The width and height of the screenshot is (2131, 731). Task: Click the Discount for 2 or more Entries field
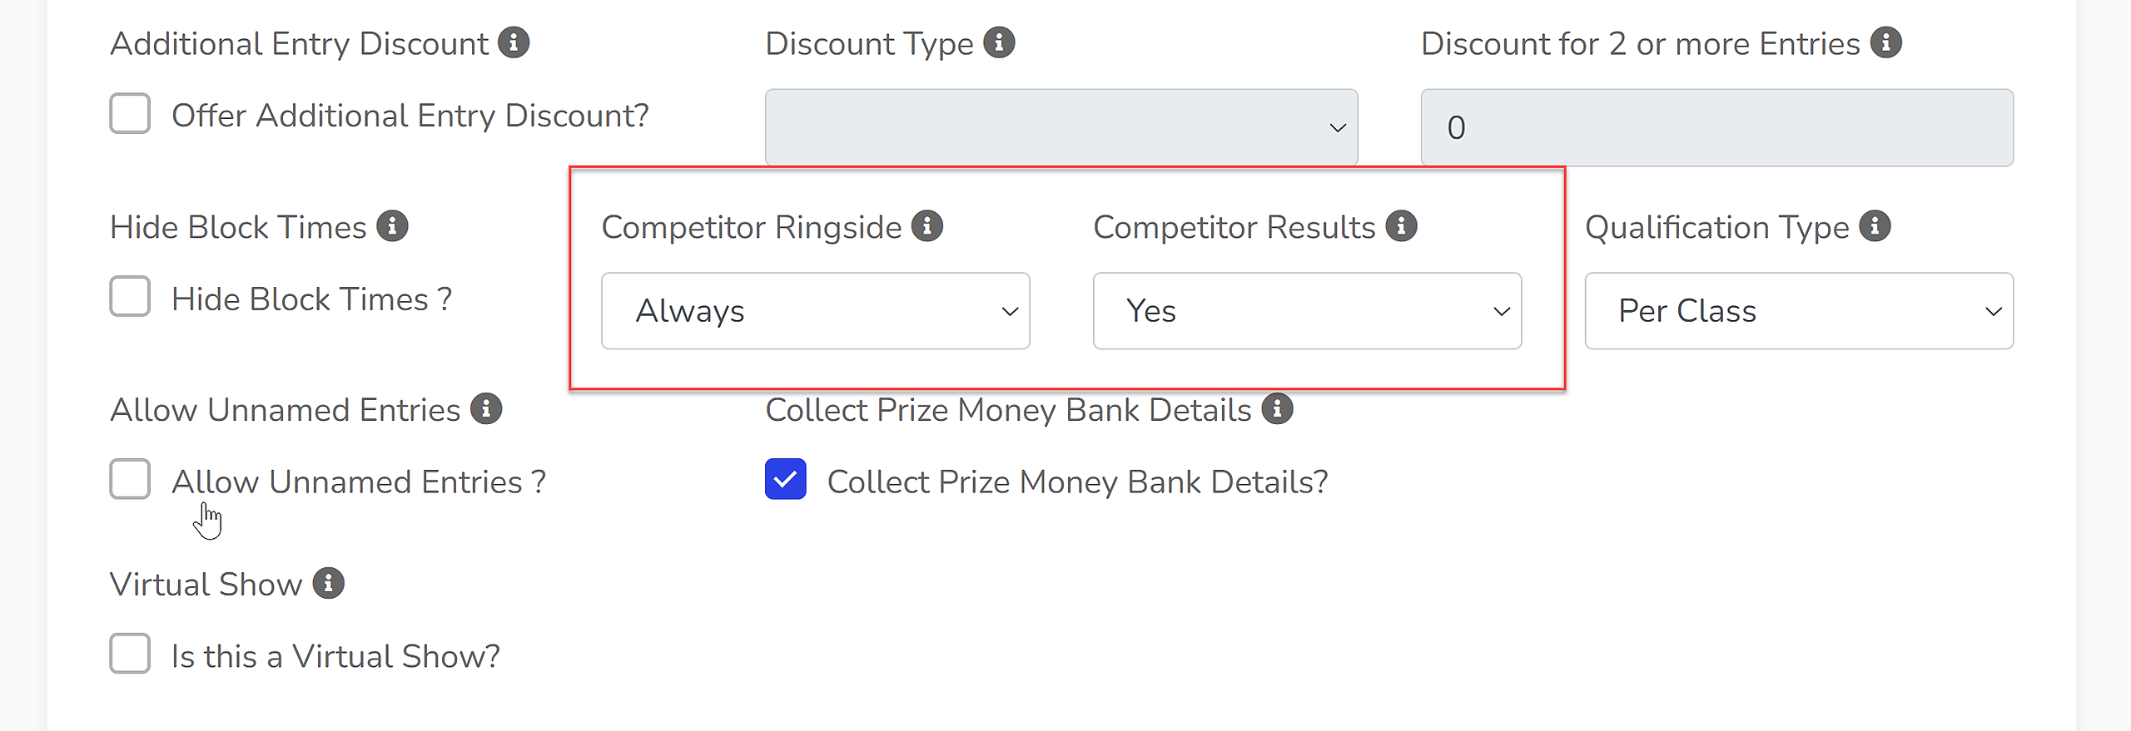click(x=1717, y=127)
